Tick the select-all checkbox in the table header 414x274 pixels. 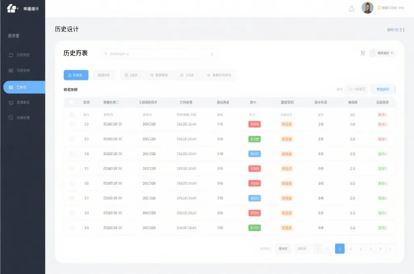[72, 103]
